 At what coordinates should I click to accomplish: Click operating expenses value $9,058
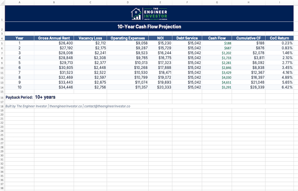click(142, 43)
